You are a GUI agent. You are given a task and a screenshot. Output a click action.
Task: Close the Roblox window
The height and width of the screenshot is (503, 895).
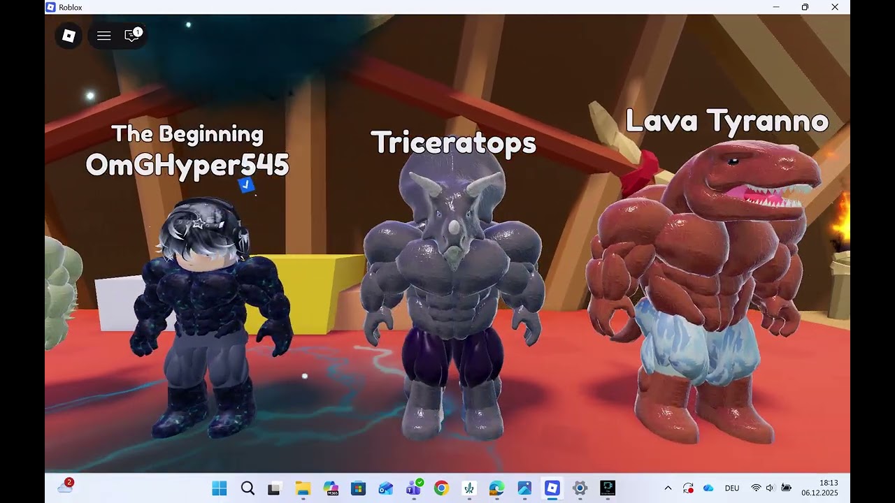click(835, 7)
